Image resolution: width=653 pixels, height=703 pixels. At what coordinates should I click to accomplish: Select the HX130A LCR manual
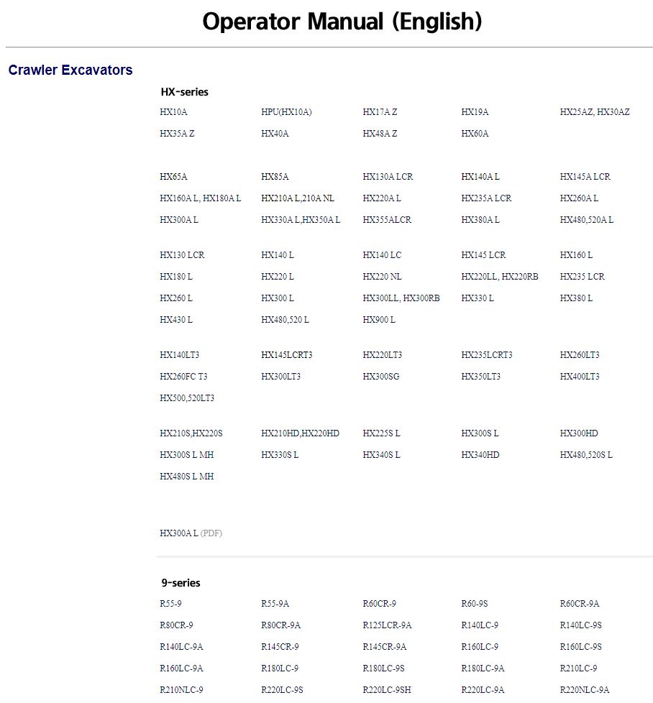click(389, 176)
